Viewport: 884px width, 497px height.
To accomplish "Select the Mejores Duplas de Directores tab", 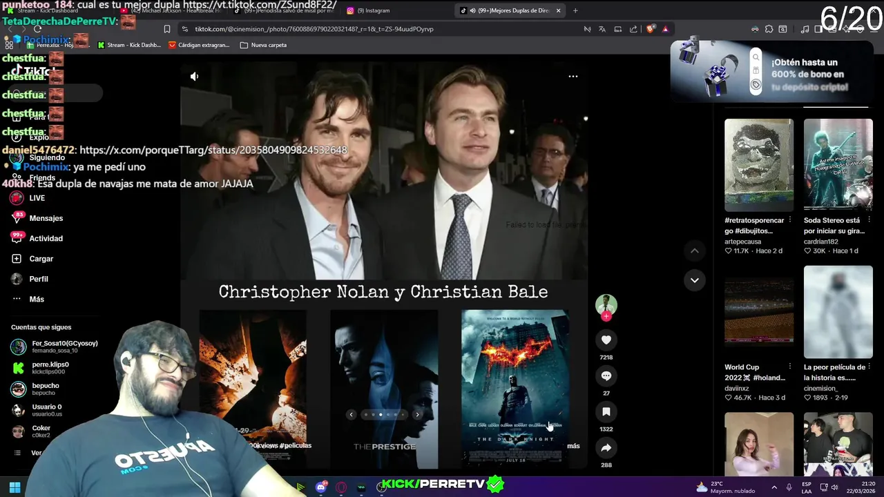I will [x=511, y=10].
